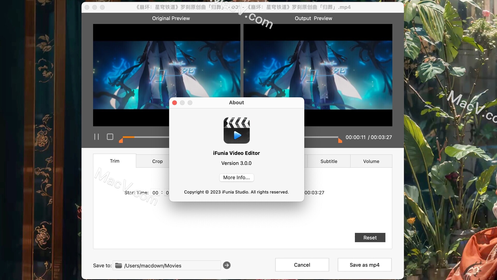
Task: Click the green zoom button on About dialog
Action: [190, 103]
